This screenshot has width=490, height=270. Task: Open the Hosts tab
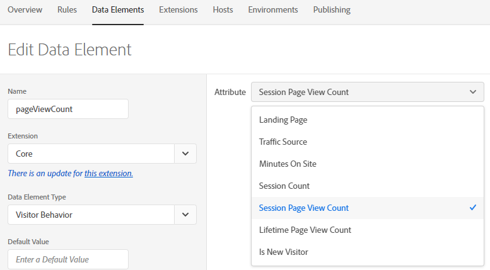[223, 10]
